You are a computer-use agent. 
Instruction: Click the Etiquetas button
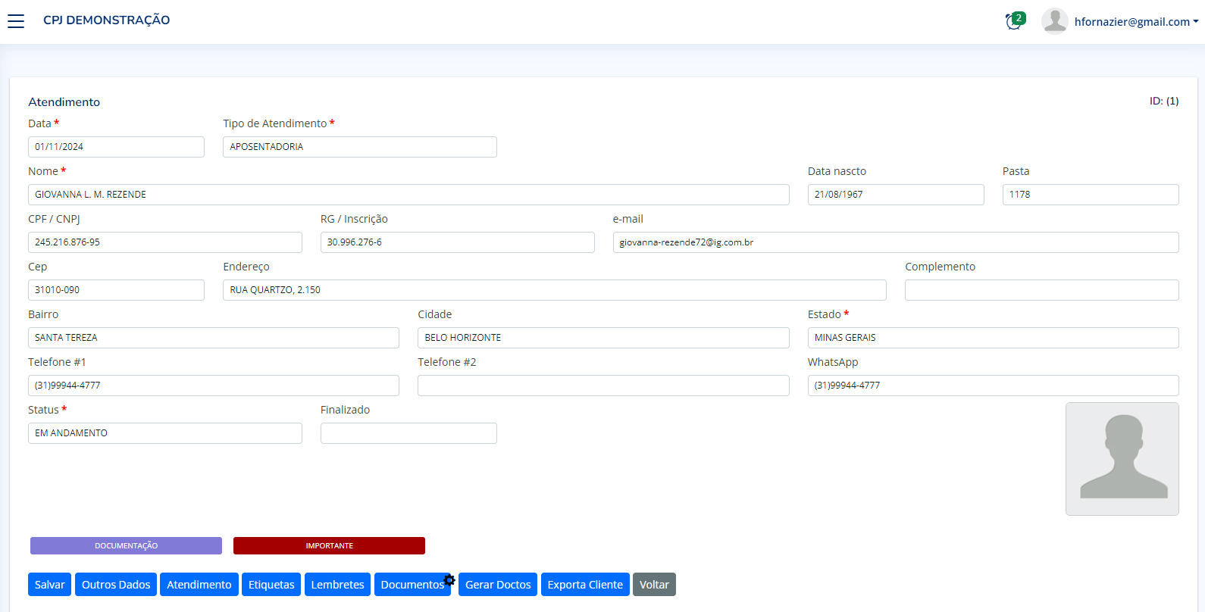[x=271, y=585]
